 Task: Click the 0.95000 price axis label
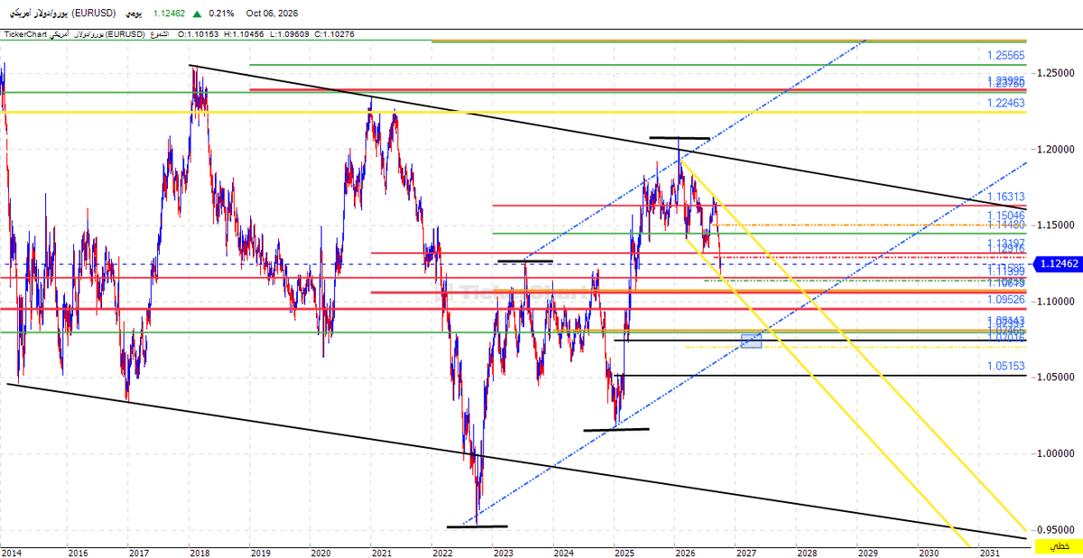click(1054, 529)
